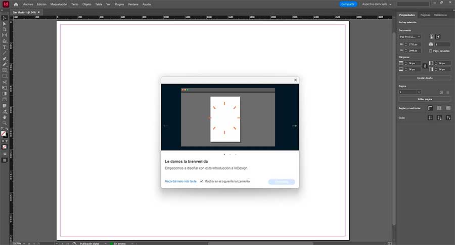This screenshot has height=245, width=455.
Task: Switch to the Páginas tab
Action: coord(425,15)
